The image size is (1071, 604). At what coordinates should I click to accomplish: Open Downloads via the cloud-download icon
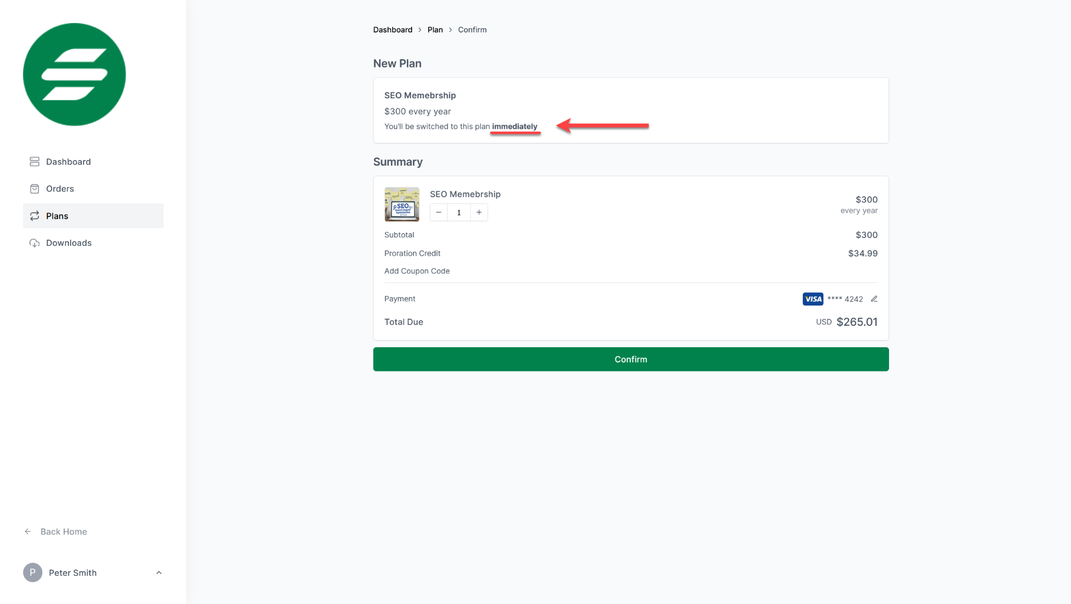tap(35, 243)
